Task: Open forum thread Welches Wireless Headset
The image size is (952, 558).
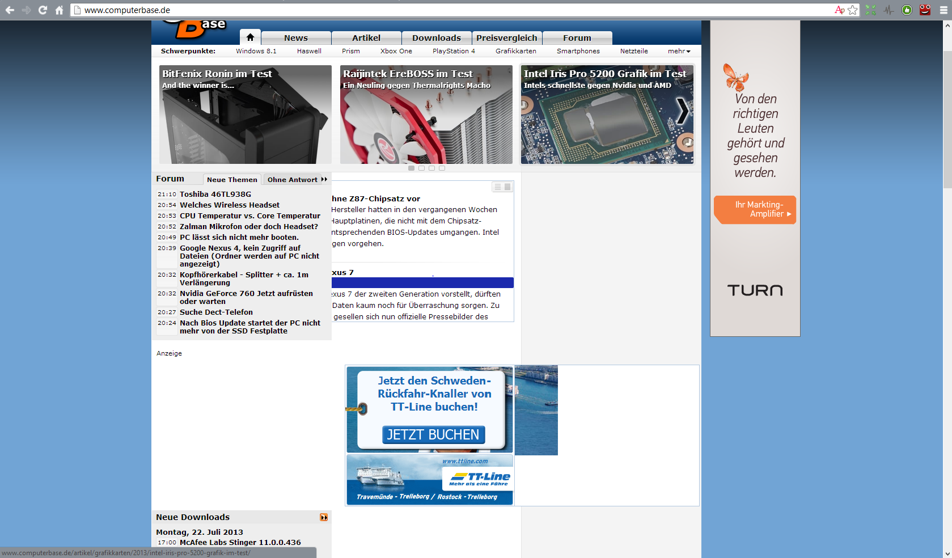Action: [x=230, y=205]
